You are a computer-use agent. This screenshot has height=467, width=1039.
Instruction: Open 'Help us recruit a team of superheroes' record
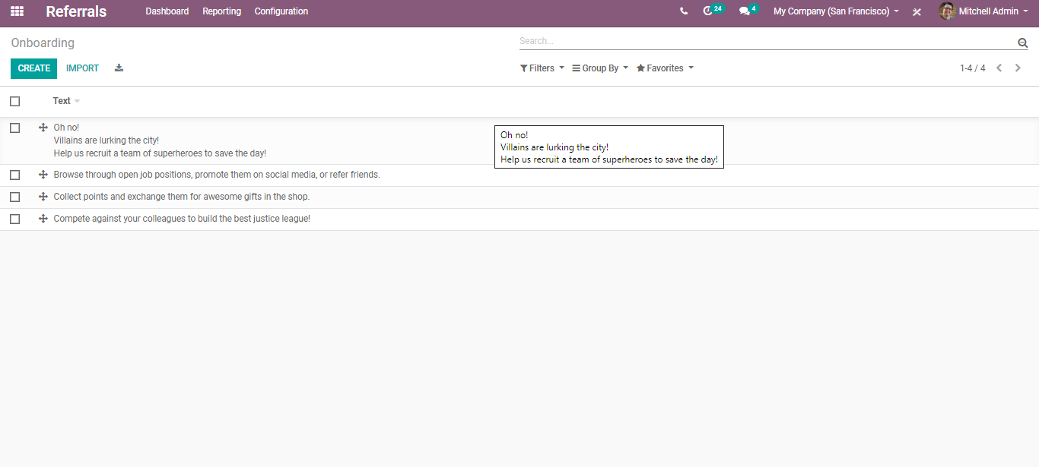pyautogui.click(x=160, y=153)
